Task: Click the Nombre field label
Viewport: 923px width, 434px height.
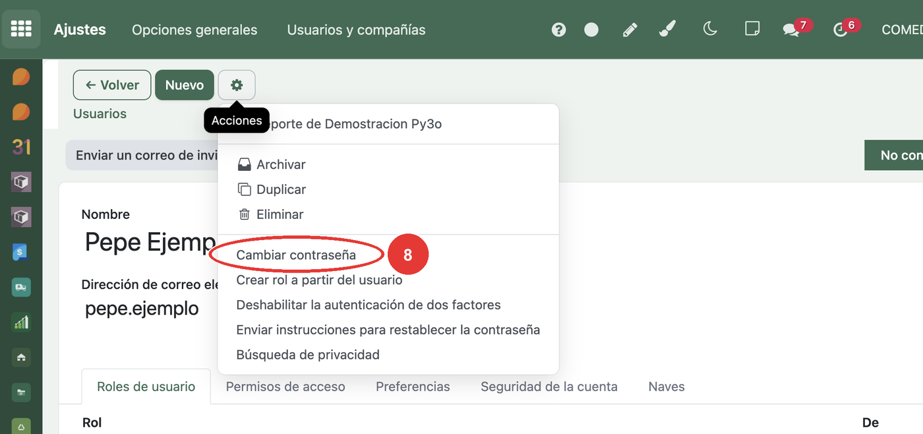Action: tap(105, 214)
